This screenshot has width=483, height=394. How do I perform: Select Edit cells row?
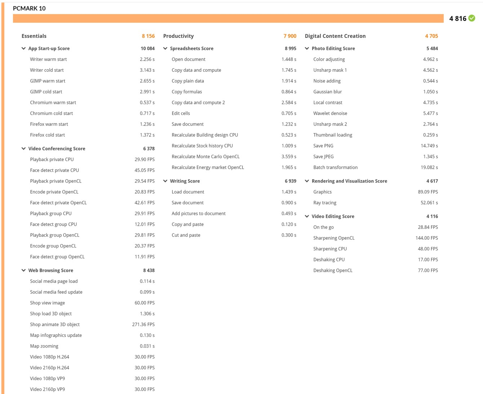[234, 113]
